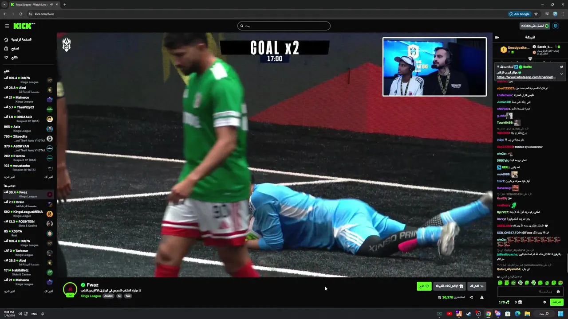The width and height of the screenshot is (568, 319).
Task: Open the blue profile avatar in header
Action: click(x=556, y=26)
